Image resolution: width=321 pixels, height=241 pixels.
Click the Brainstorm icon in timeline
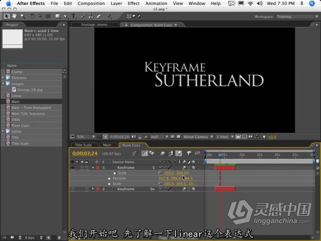[x=189, y=153]
